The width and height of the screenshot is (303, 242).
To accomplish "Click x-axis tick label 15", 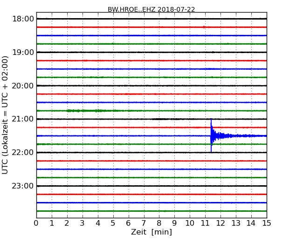I will click(267, 223).
